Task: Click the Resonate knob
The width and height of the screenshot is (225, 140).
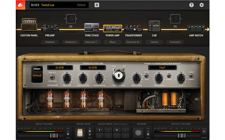Action: [x=137, y=78]
